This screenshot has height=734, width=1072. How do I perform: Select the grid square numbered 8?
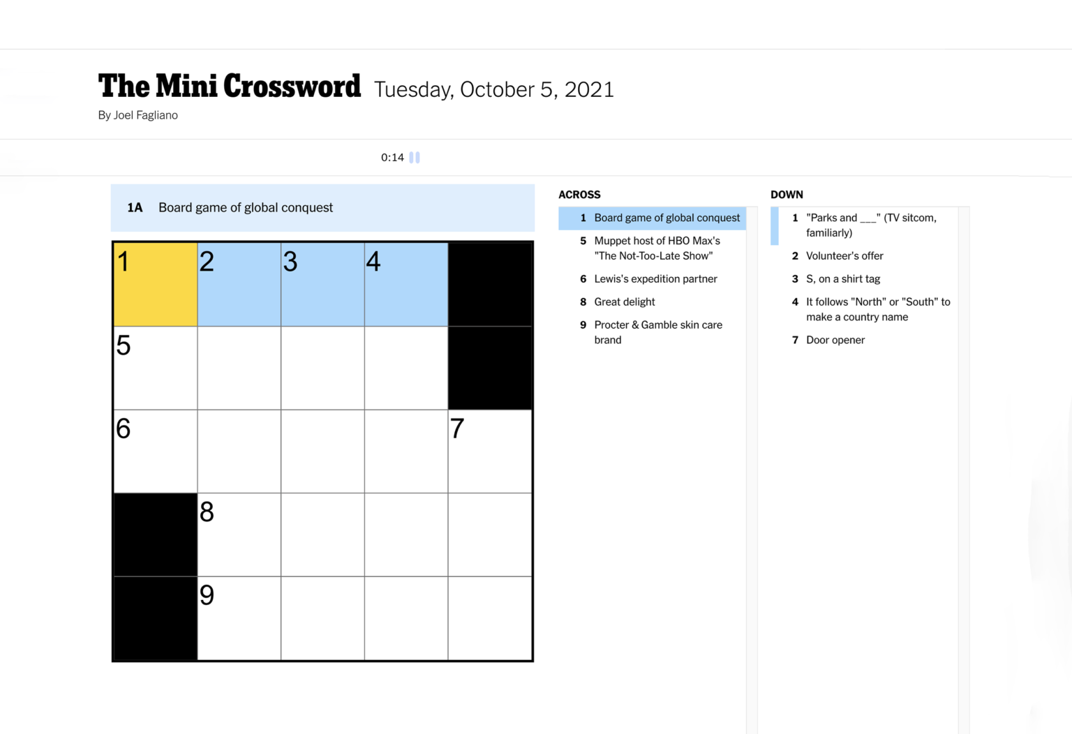point(239,535)
